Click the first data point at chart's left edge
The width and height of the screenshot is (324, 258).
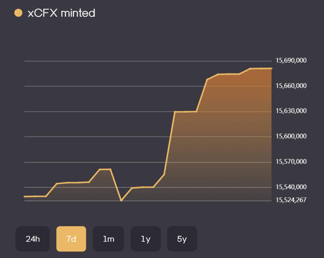25,196
